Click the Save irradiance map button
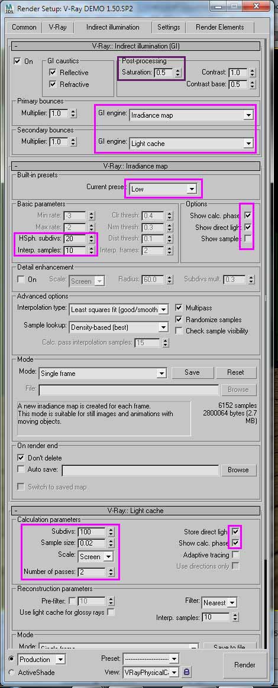Image resolution: width=278 pixels, height=688 pixels. [192, 372]
